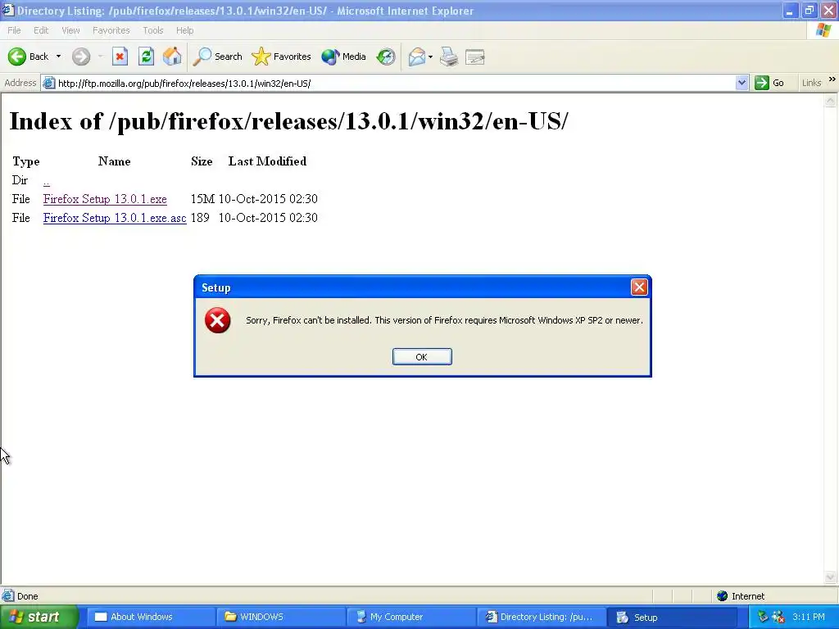
Task: Click the '15M' size cell
Action: pyautogui.click(x=202, y=199)
